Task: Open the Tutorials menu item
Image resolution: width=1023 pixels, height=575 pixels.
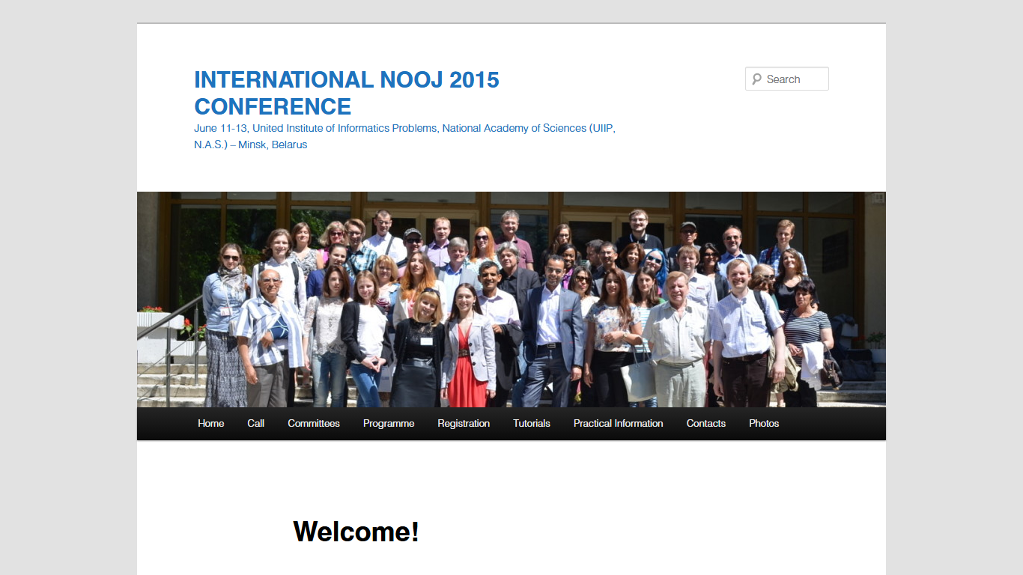Action: 532,423
